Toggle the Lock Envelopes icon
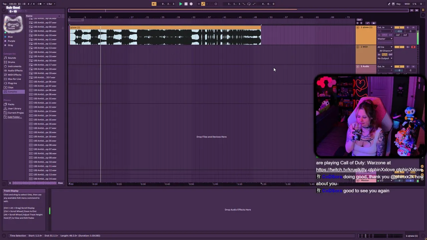The height and width of the screenshot is (240, 427). coord(374,23)
